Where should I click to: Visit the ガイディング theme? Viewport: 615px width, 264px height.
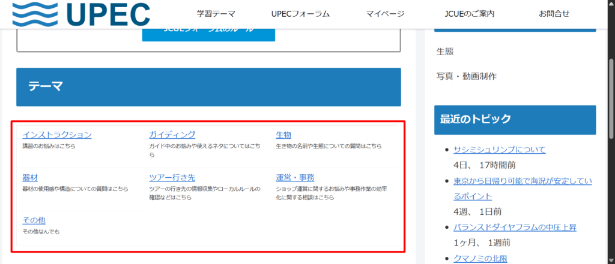pyautogui.click(x=172, y=135)
